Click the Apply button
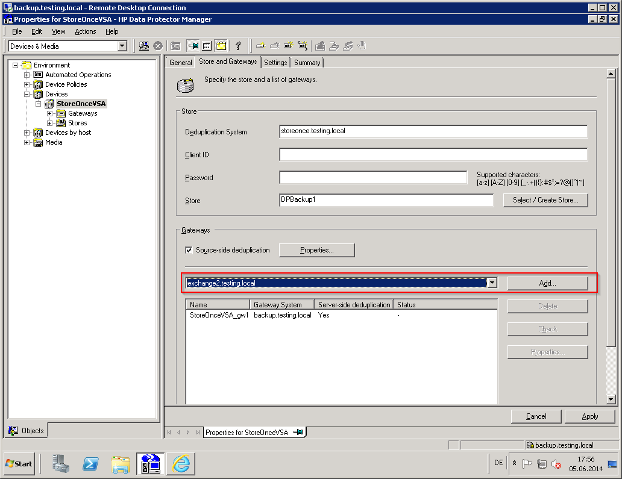Viewport: 622px width, 479px height. [x=590, y=416]
